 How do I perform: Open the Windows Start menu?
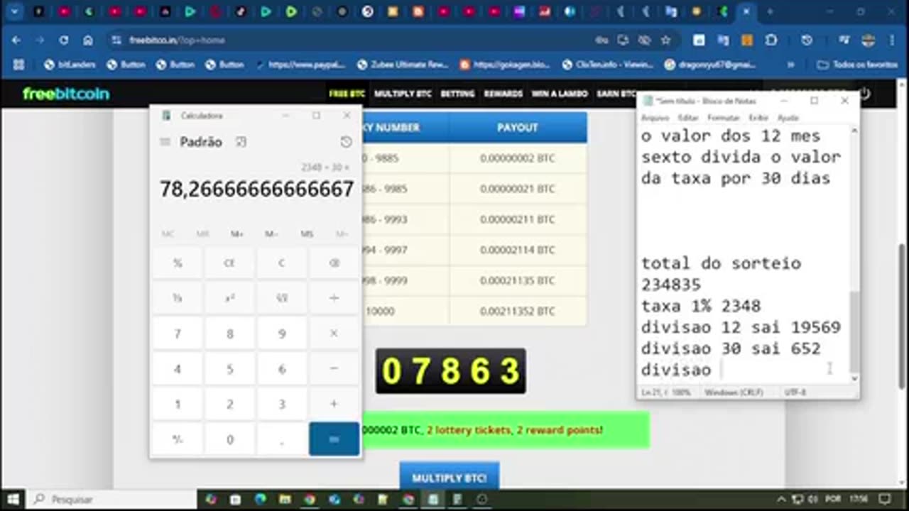click(x=13, y=500)
